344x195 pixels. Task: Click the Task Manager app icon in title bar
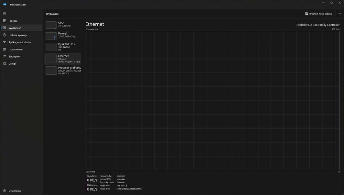pos(5,4)
